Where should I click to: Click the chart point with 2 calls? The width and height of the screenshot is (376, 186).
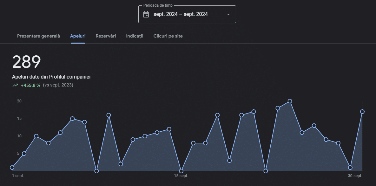[121, 164]
